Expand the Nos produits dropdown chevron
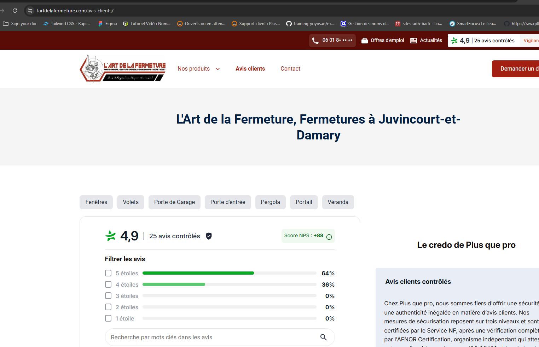 [218, 69]
